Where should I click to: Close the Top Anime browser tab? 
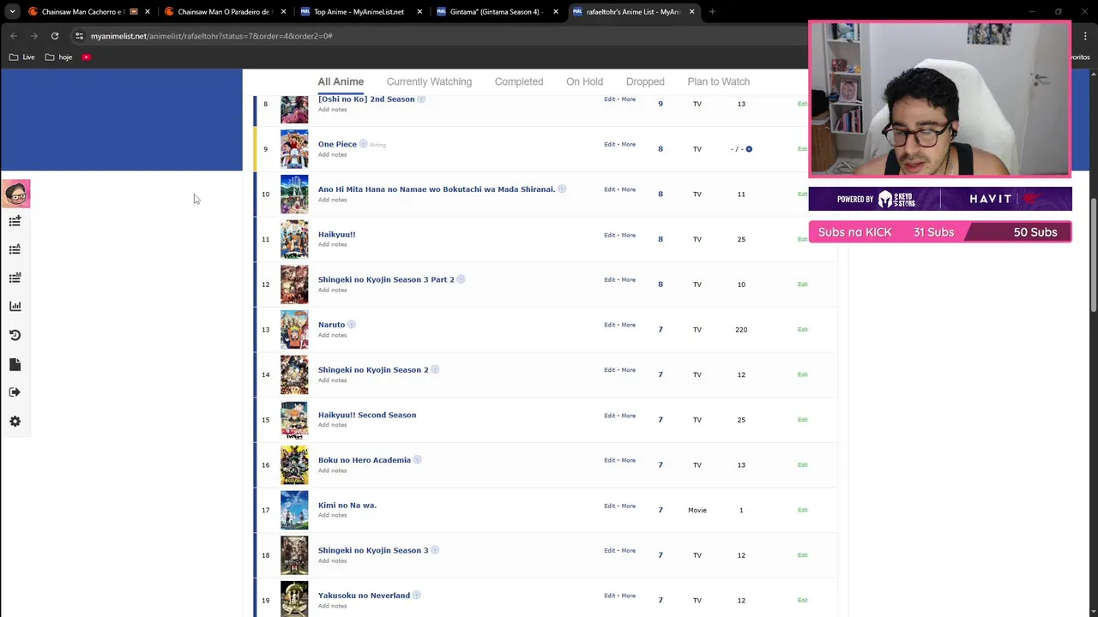419,12
